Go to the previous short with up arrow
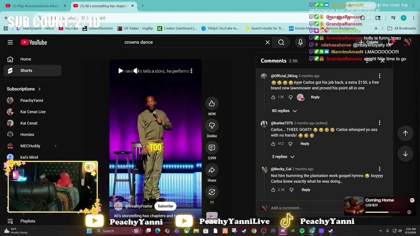The image size is (420, 236). coord(405,133)
